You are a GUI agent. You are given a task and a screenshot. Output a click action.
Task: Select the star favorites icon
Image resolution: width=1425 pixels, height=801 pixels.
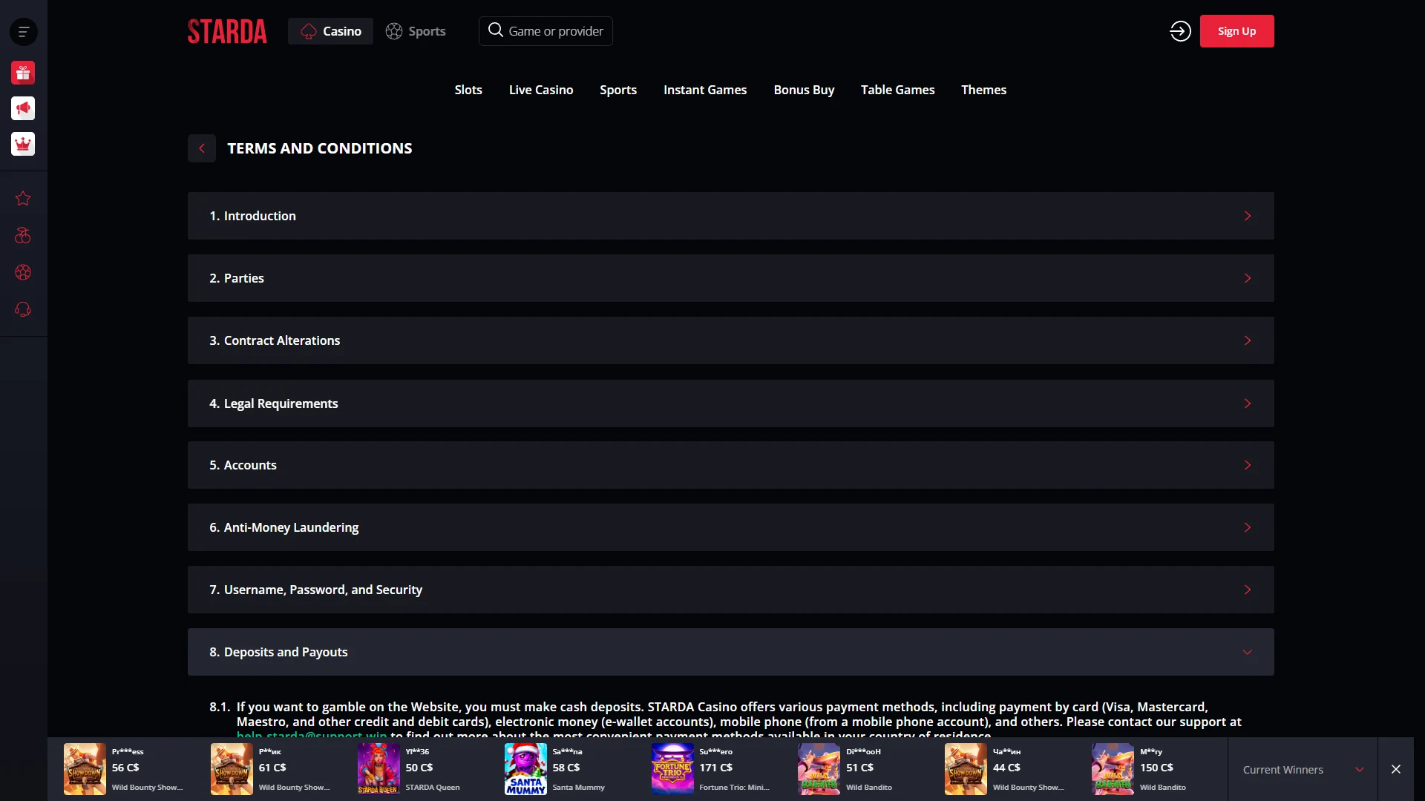(x=23, y=198)
